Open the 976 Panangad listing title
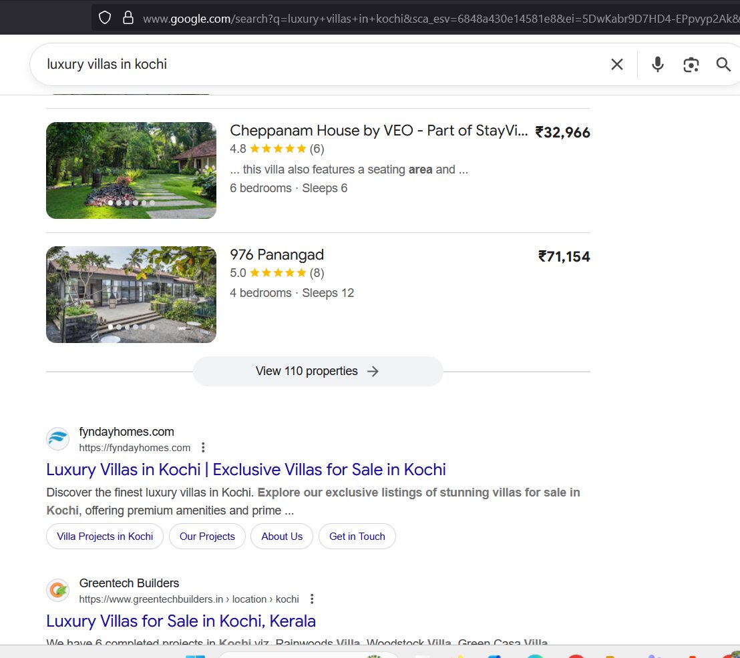 (276, 254)
